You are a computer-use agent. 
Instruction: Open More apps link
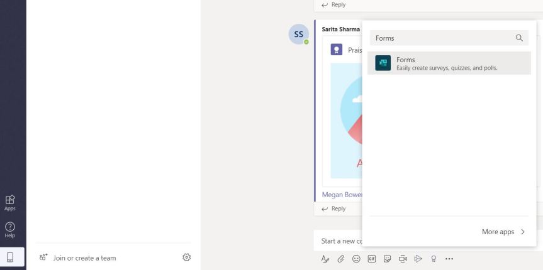[x=503, y=232]
